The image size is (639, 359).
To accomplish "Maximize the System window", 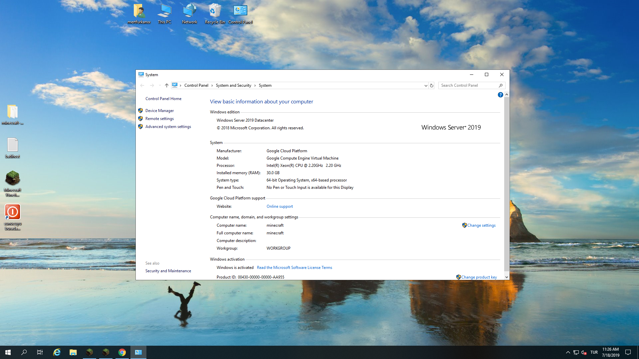I will click(487, 75).
